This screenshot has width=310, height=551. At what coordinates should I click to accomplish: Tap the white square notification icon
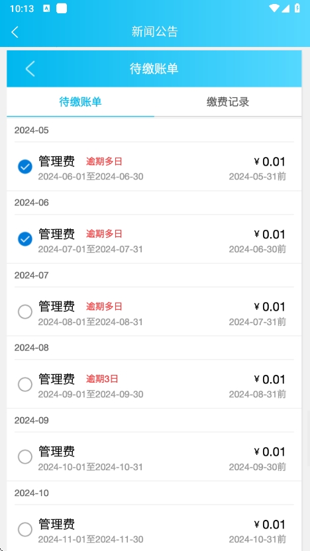tap(62, 9)
